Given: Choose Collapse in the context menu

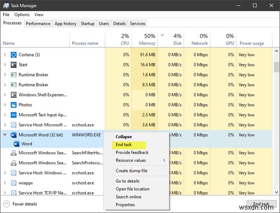Looking at the screenshot, I should point(136,136).
